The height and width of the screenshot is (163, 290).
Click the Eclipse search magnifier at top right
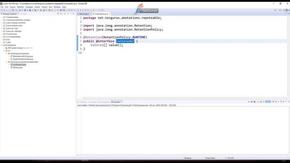tap(275, 10)
